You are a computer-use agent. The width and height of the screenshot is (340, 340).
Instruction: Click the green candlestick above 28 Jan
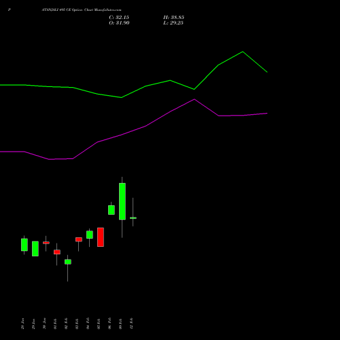(24, 245)
